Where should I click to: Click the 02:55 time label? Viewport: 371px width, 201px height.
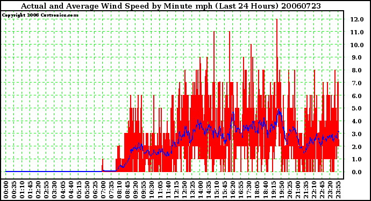[x=46, y=190]
